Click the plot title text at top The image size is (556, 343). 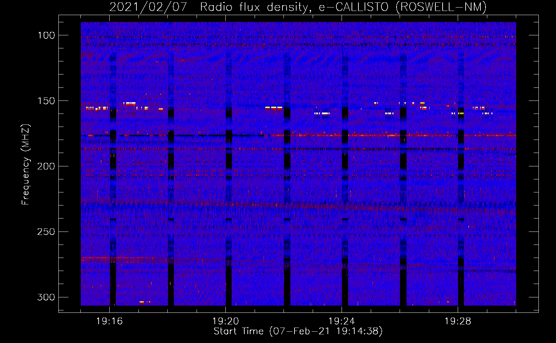point(298,7)
